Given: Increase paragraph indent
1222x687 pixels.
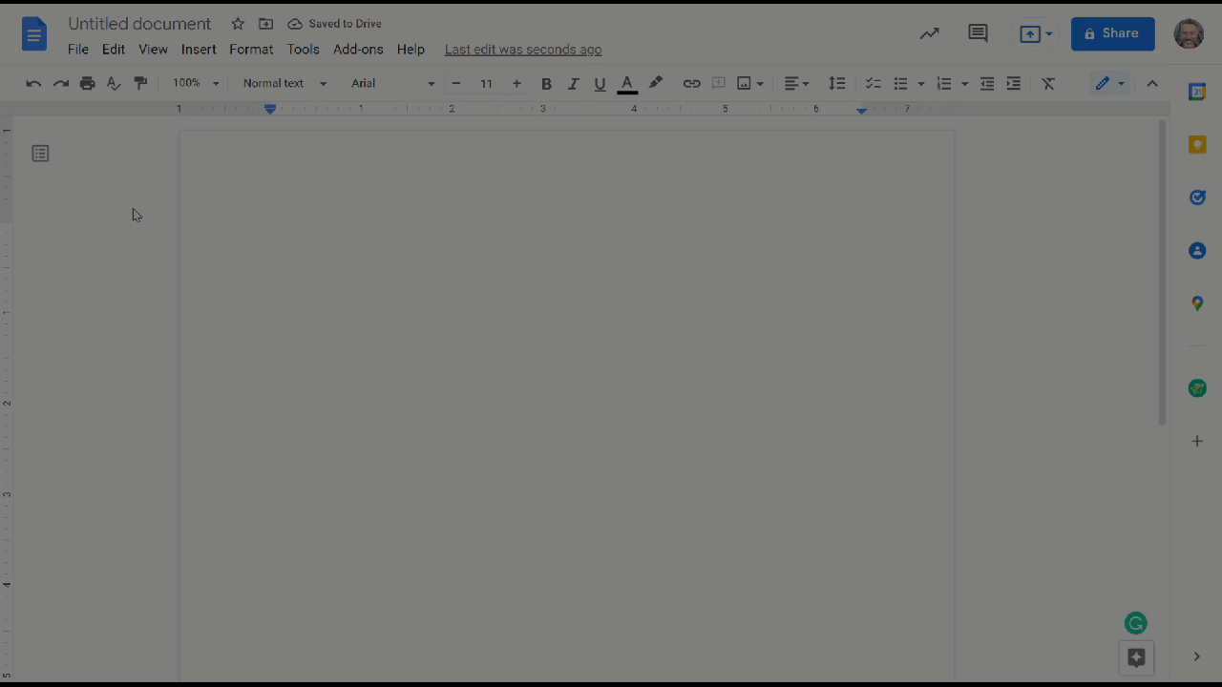Looking at the screenshot, I should [1014, 84].
